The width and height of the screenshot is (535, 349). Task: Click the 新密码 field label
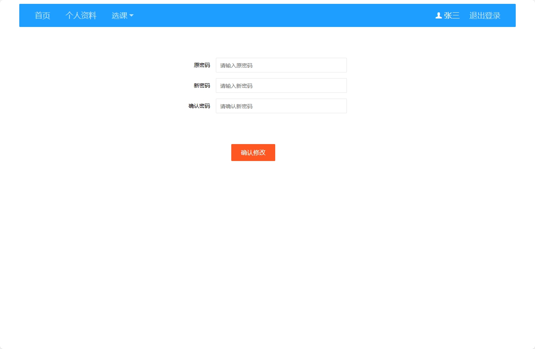point(202,86)
